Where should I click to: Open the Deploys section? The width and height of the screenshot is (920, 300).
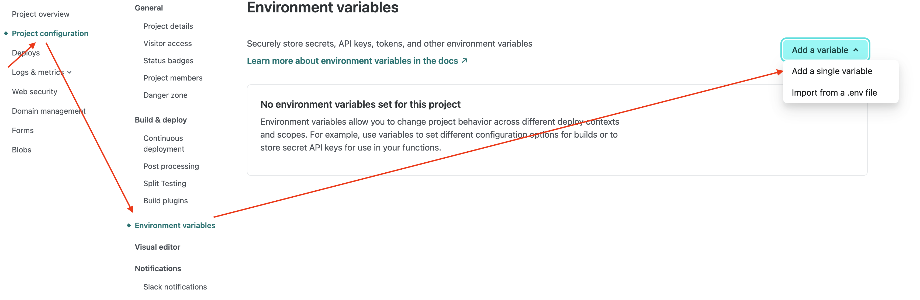click(26, 53)
